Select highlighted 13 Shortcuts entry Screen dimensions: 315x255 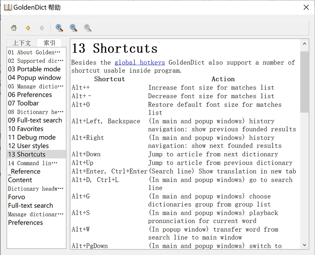pos(36,154)
